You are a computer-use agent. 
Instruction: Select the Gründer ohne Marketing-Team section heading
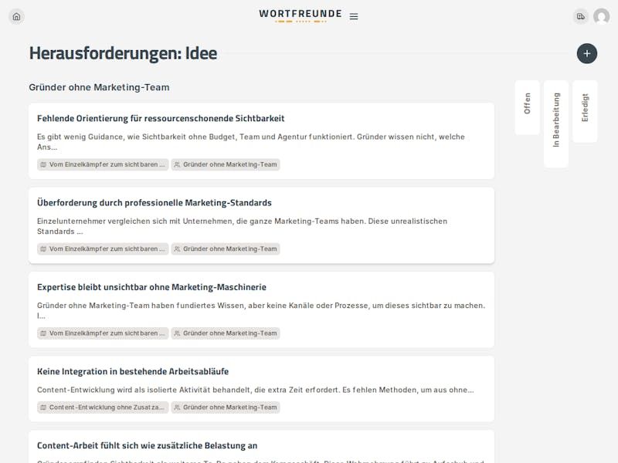(99, 87)
